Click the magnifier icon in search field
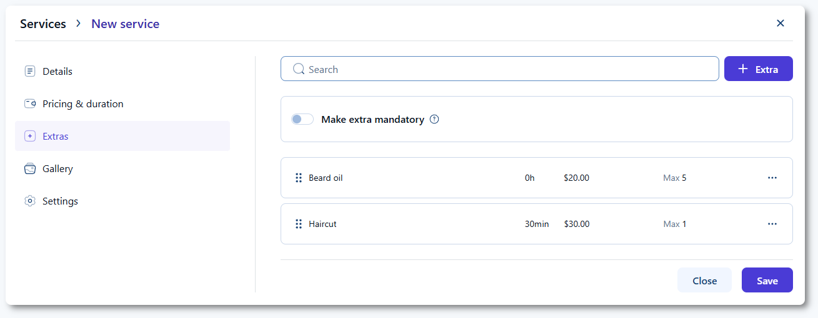Image resolution: width=818 pixels, height=318 pixels. click(299, 69)
